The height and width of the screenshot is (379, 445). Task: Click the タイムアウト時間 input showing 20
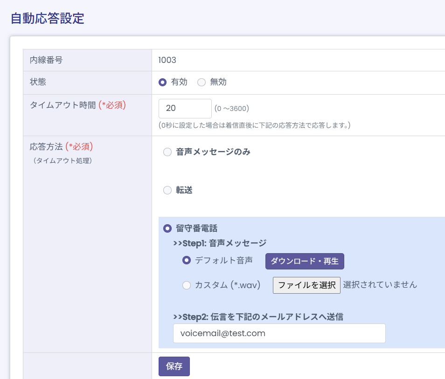tap(185, 108)
